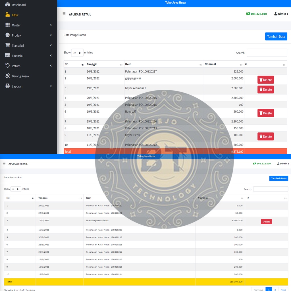291x291 pixels.
Task: Expand the Master menu chevron
Action: coord(51,25)
